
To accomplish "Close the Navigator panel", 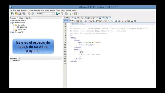I will coord(18,58).
